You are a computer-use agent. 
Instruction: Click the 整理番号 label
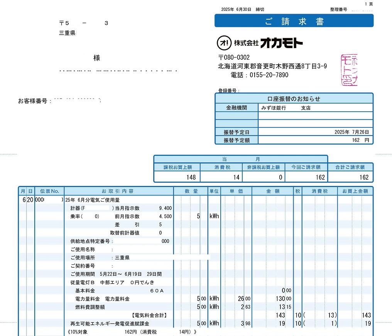click(338, 10)
